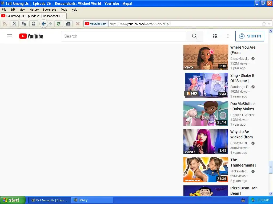Open the View menu
273x204 pixels.
[x=22, y=10]
